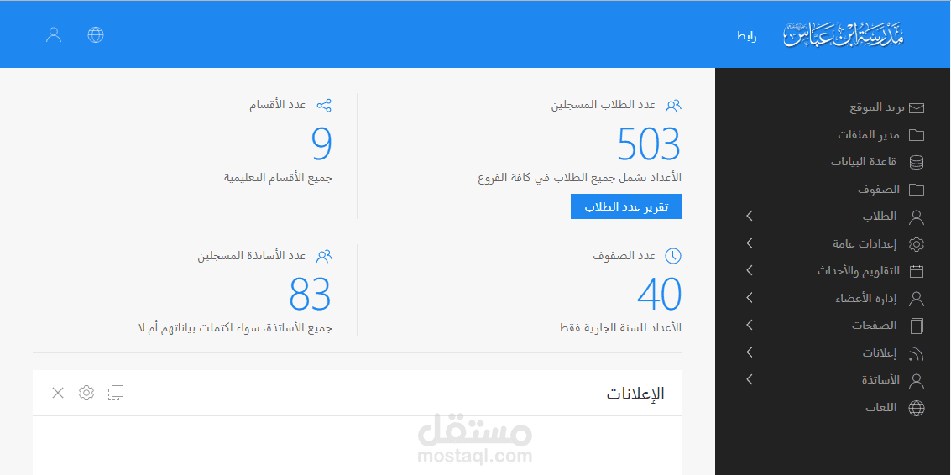Click the person icon beside الطلاب

(x=917, y=217)
